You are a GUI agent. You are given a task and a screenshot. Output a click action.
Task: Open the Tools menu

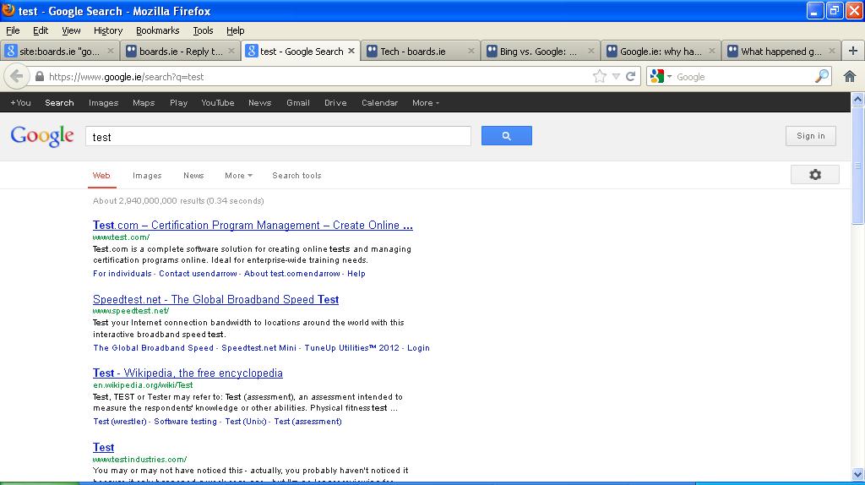pyautogui.click(x=203, y=30)
